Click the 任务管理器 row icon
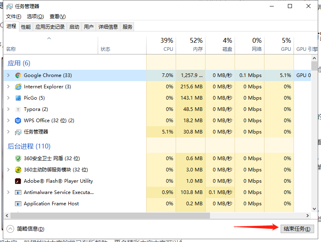The image size is (321, 242). coord(18,132)
